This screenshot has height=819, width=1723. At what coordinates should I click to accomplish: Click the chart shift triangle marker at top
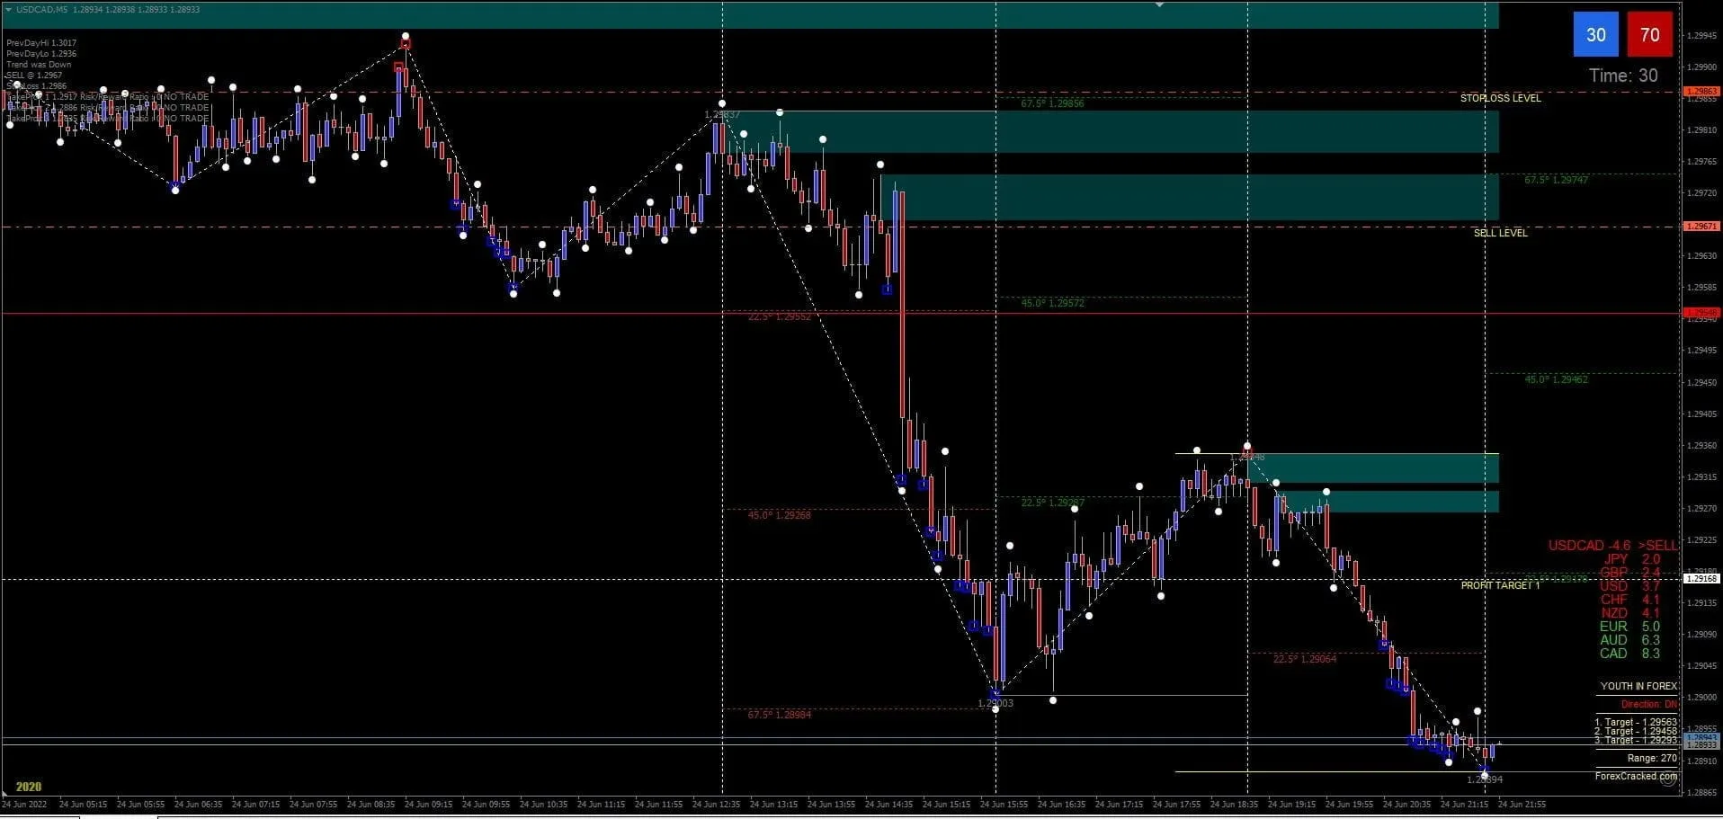point(1159,5)
